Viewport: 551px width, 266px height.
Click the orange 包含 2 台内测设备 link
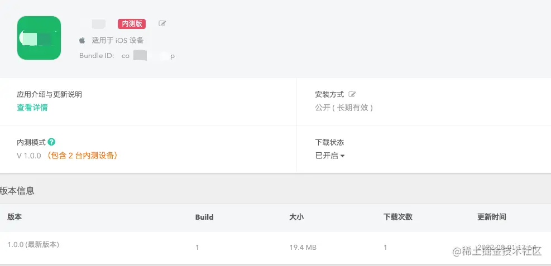[x=82, y=156]
